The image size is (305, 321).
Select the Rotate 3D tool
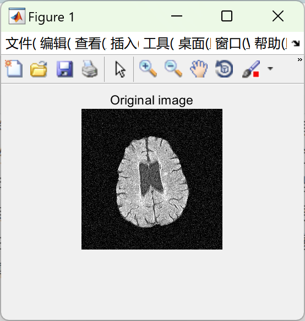(x=224, y=69)
